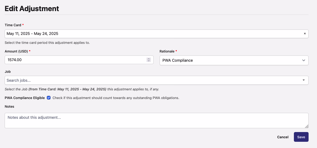Click the Edit Adjustment heading

coord(32,9)
